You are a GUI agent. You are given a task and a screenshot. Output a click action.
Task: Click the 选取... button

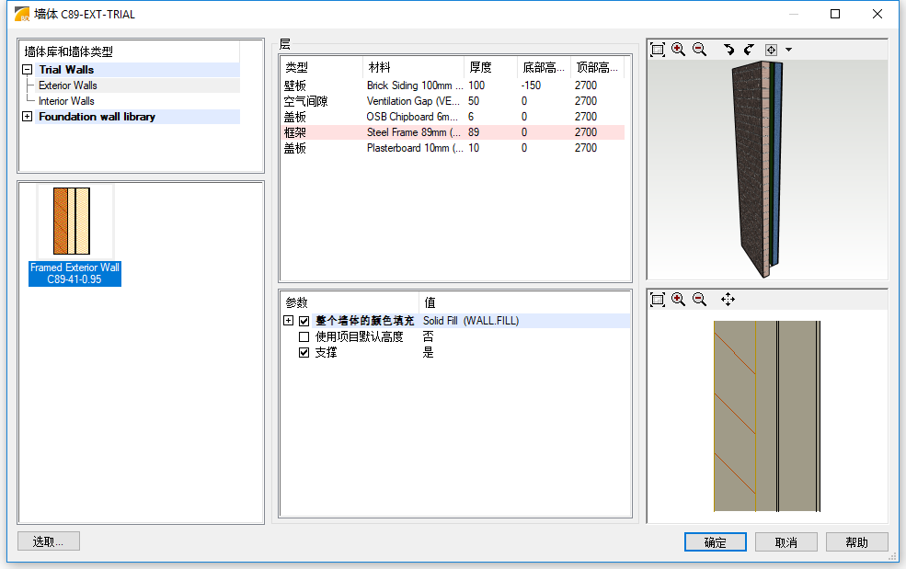click(x=49, y=541)
